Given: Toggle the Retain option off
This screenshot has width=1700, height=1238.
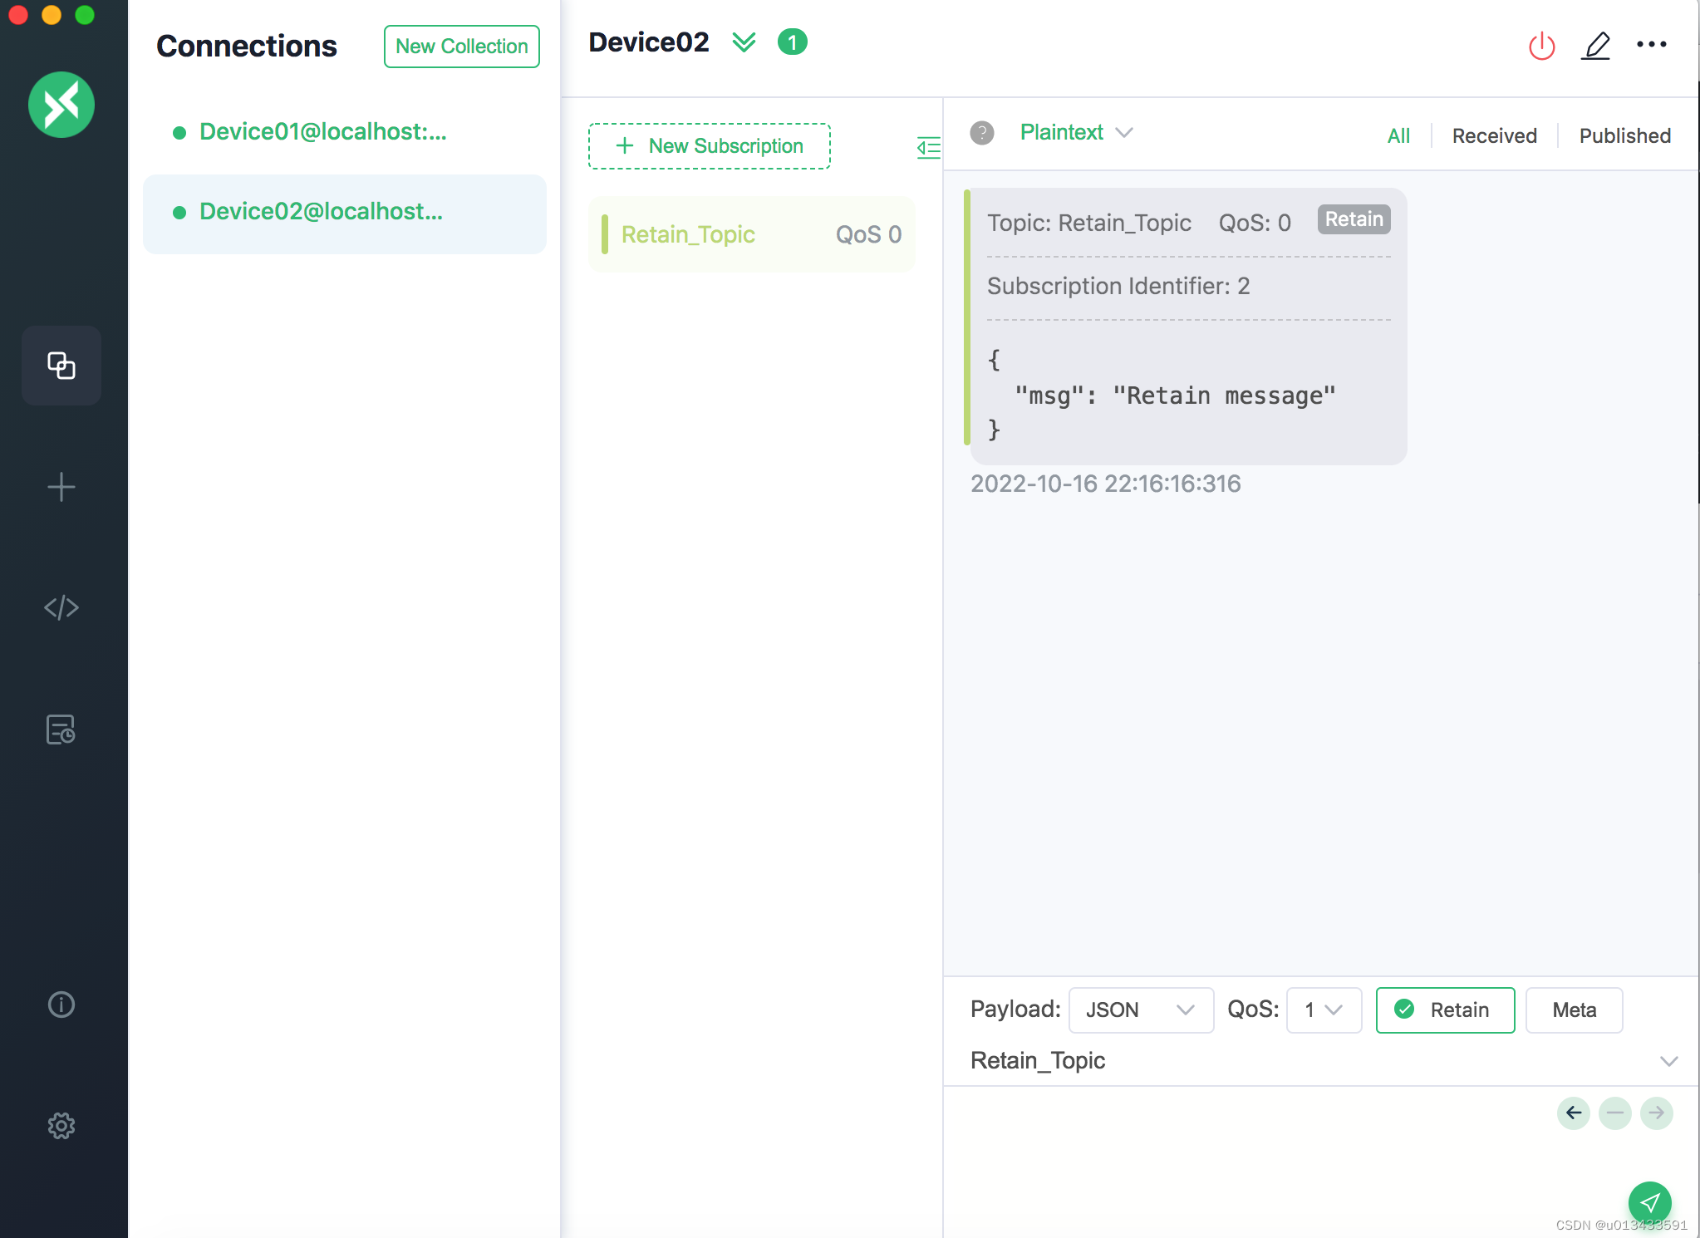Looking at the screenshot, I should (x=1445, y=1010).
